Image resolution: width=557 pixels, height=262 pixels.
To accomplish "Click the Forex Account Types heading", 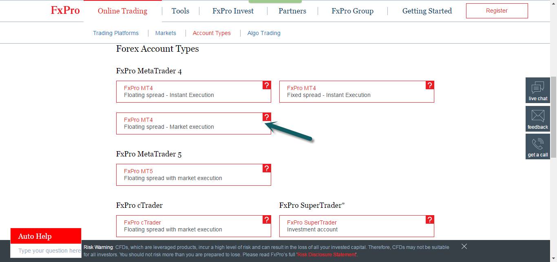I will (157, 49).
